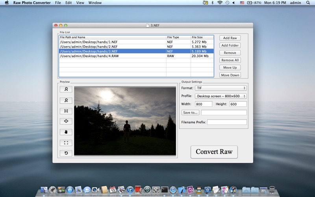This screenshot has width=315, height=197.
Task: Click the Bluetooth menu bar icon
Action: [212, 3]
